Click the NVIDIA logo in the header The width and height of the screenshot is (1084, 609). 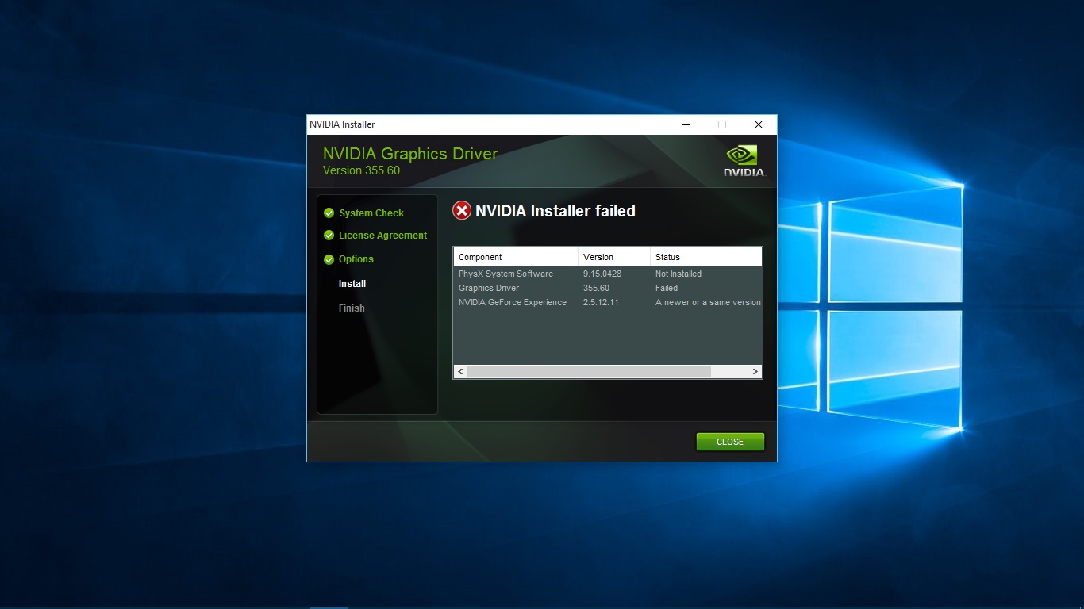tap(743, 159)
